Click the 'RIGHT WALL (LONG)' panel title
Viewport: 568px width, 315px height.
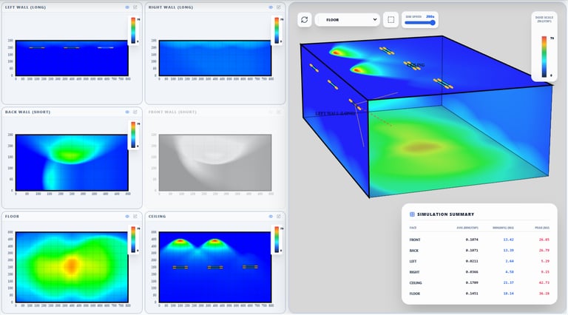(171, 7)
